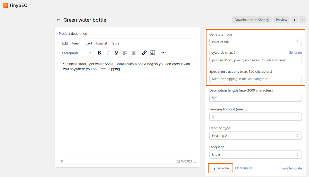Click the editor resize handle
The width and height of the screenshot is (309, 177).
click(195, 162)
